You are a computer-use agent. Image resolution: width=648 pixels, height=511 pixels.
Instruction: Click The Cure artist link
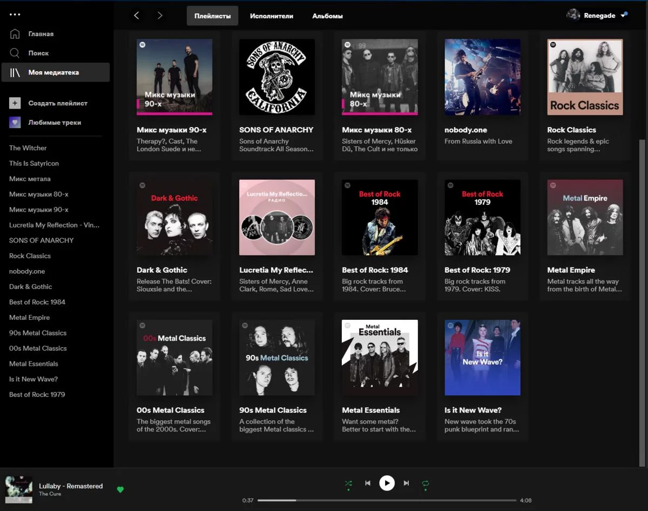50,494
